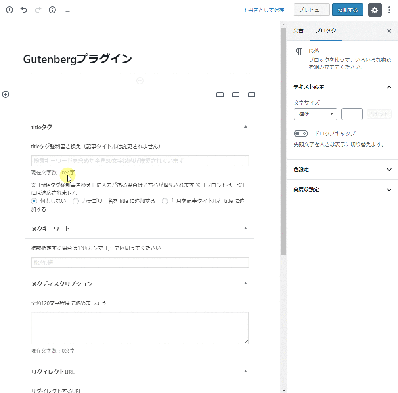The width and height of the screenshot is (398, 393).
Task: Click the add block icon in the top toolbar
Action: [10, 10]
